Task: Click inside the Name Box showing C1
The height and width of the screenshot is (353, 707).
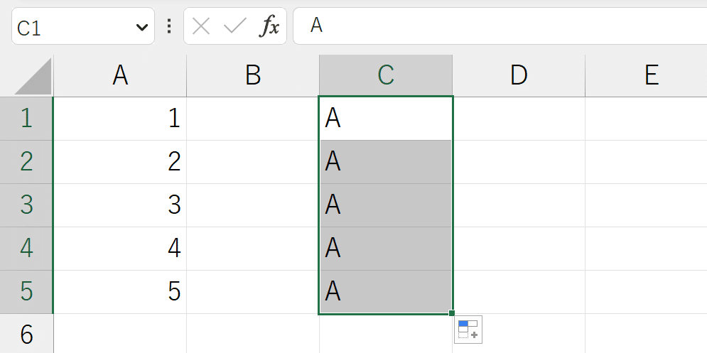Action: click(72, 26)
